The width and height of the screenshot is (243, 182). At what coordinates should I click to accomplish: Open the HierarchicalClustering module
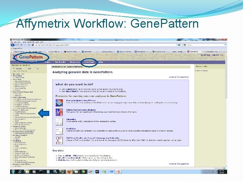click(23, 83)
